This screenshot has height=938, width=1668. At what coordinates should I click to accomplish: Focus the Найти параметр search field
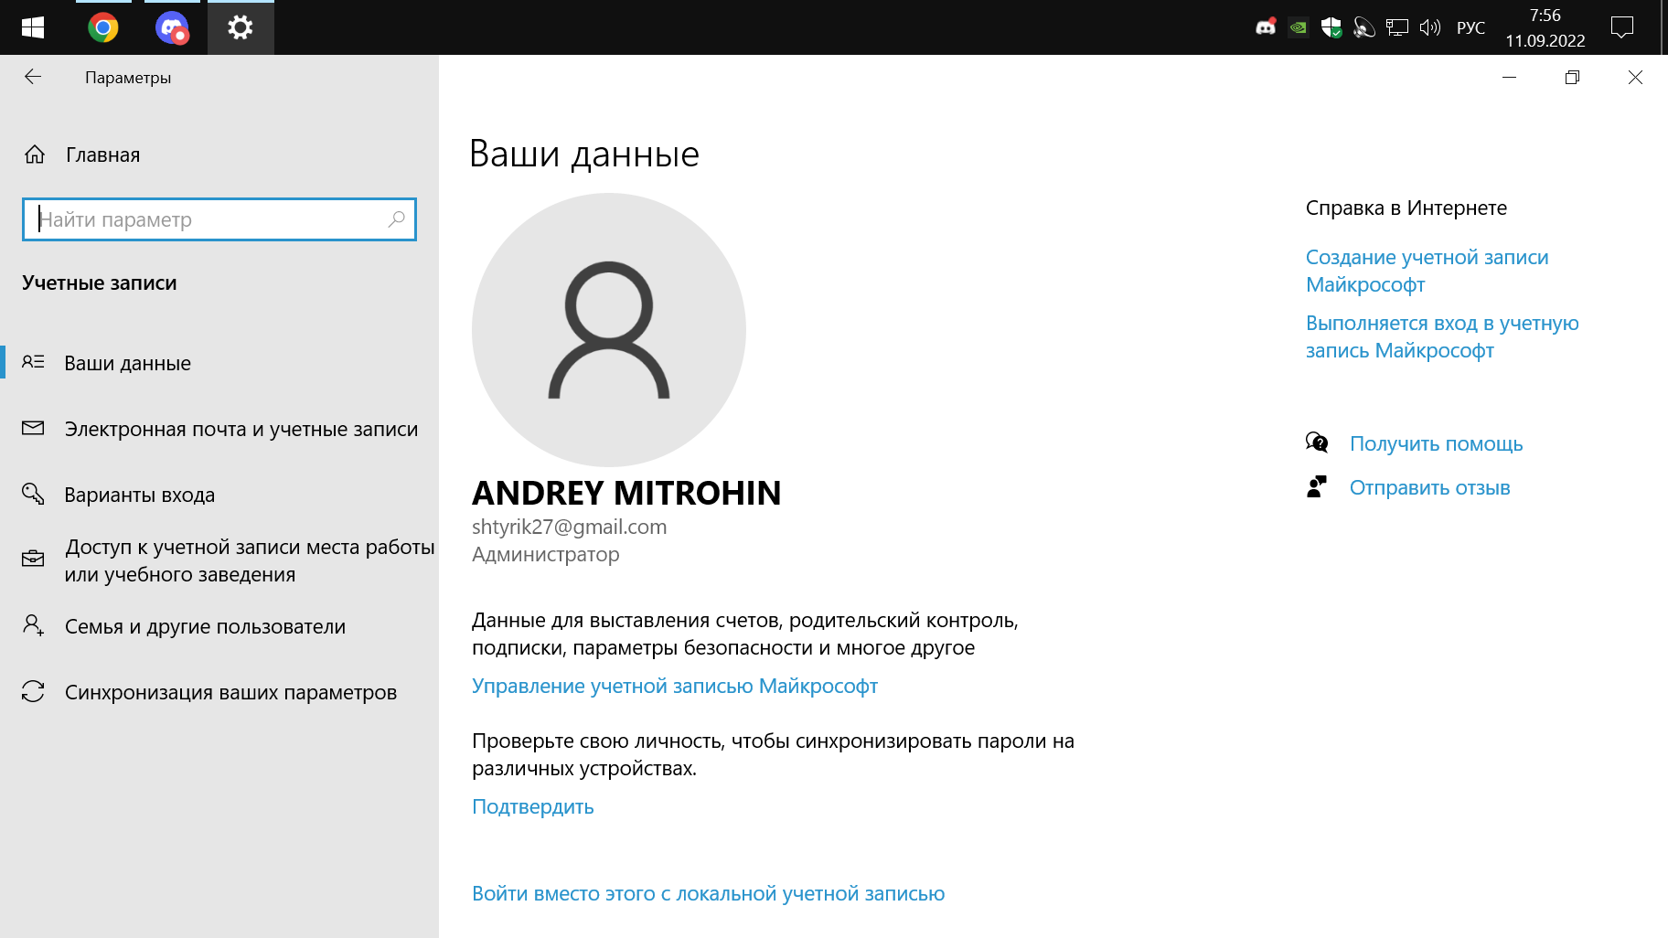(210, 219)
